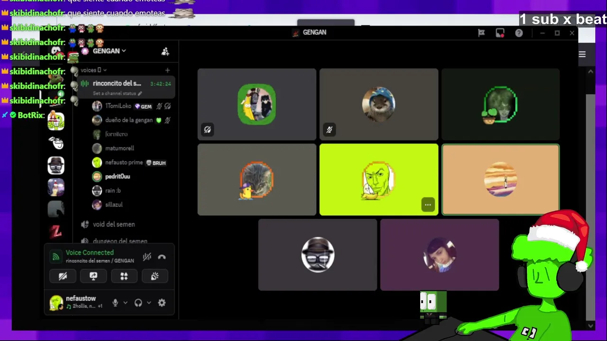Disconnect from voice with hang-up icon
Screen dimensions: 607x341
162,257
